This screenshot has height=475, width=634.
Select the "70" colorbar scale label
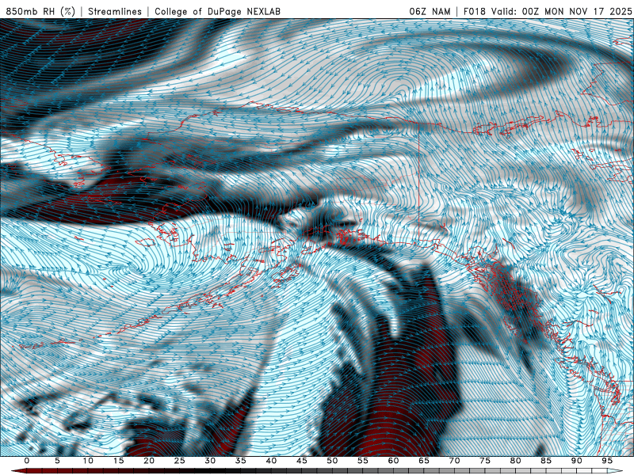454,461
